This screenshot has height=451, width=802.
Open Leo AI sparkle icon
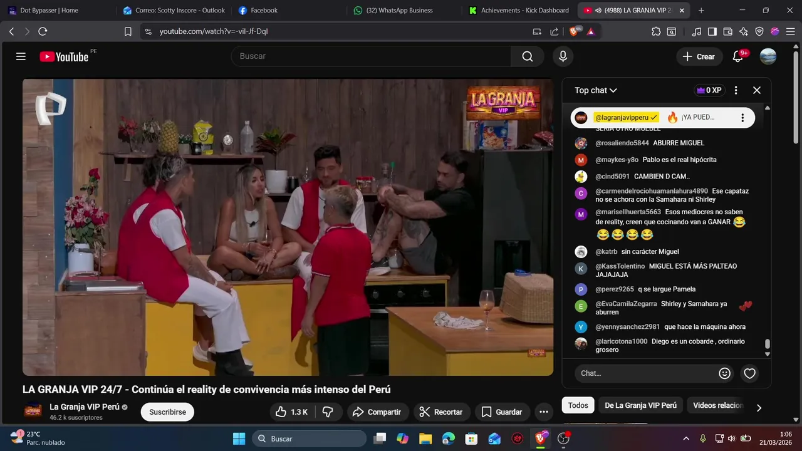pos(744,31)
